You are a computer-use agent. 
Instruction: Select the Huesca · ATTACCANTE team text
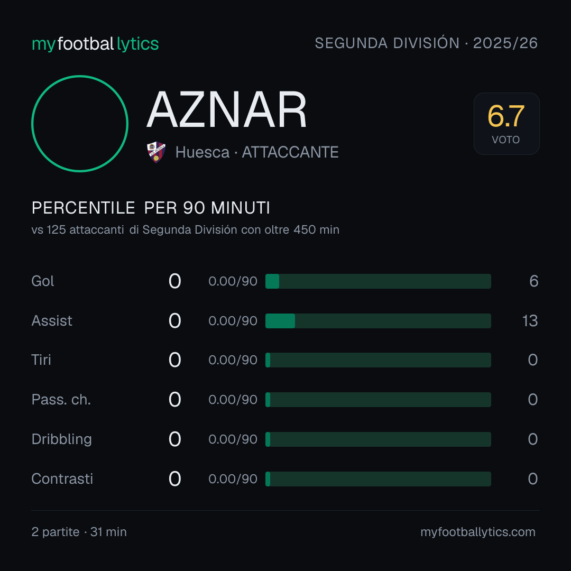tap(257, 152)
